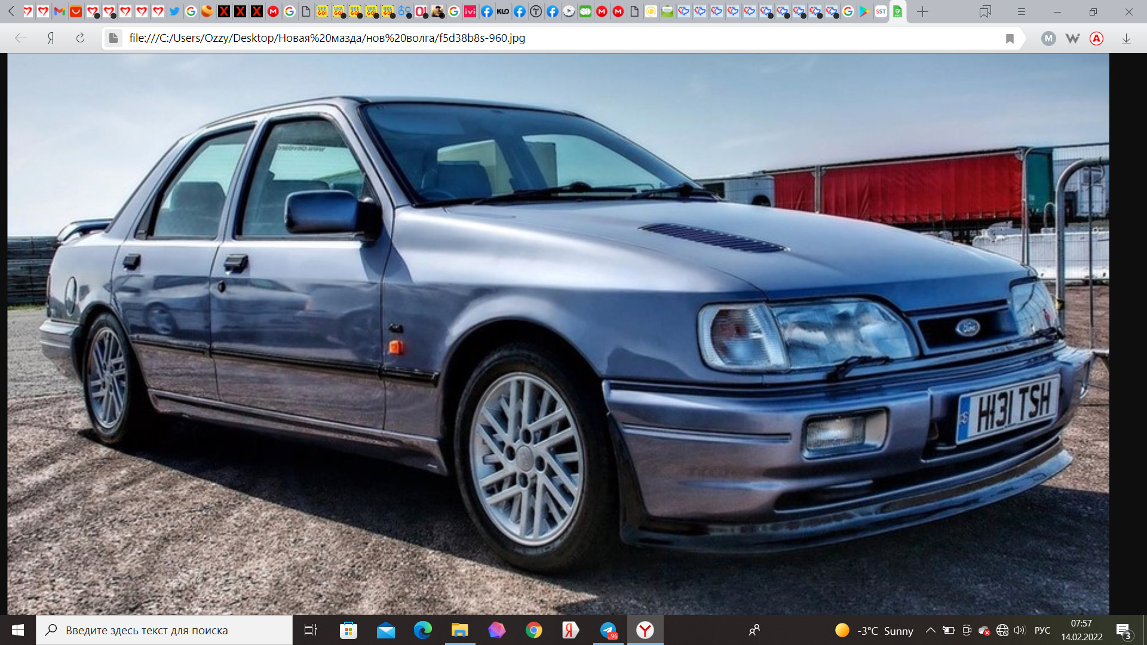Toggle the volume speaker in system tray

pyautogui.click(x=1019, y=630)
